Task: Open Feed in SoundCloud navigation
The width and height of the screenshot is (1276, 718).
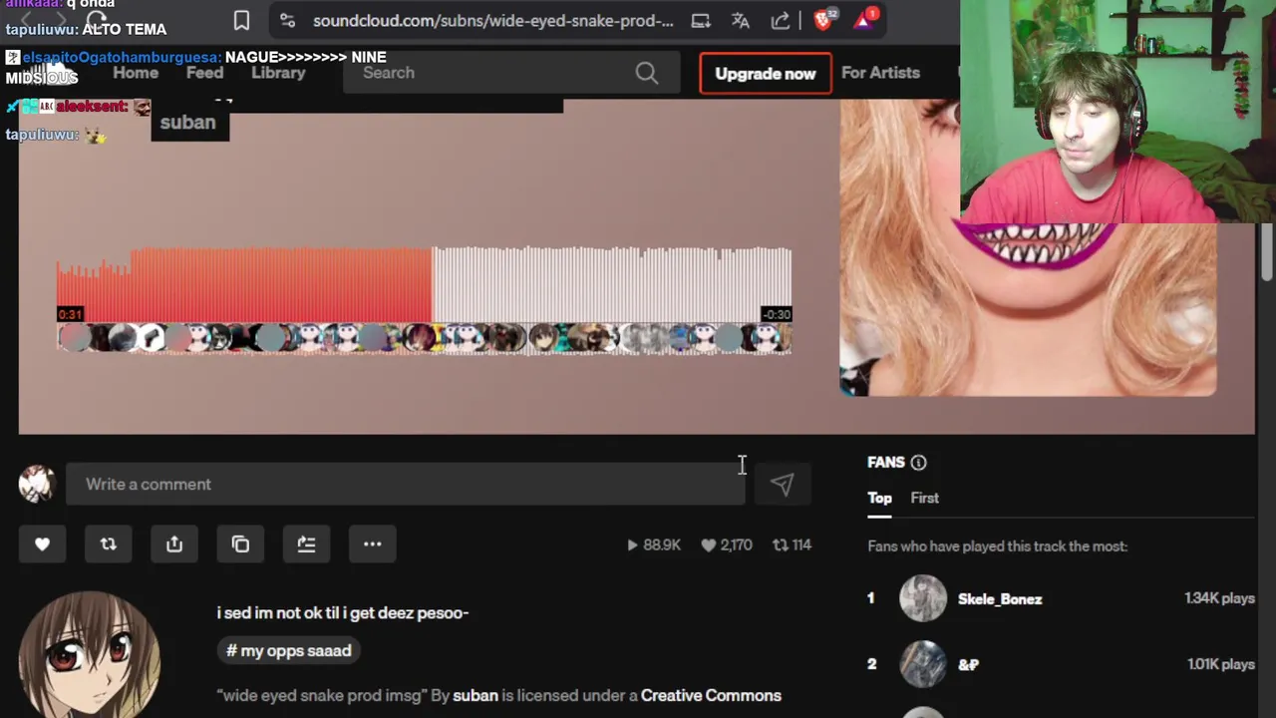Action: point(204,73)
